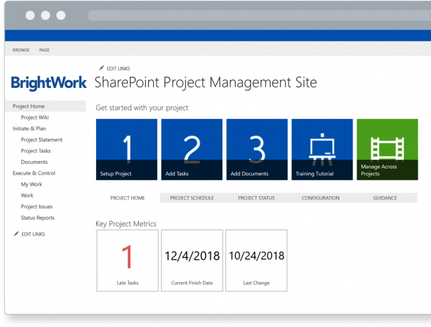This screenshot has width=431, height=327.
Task: Open the Browse ribbon tab
Action: 21,50
